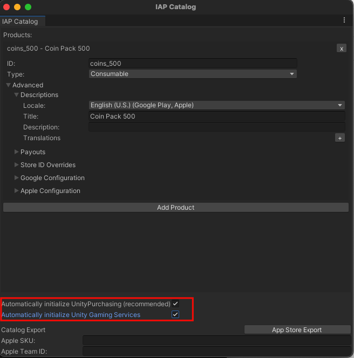Open the panel's three-dot options menu
This screenshot has height=358, width=354.
pos(344,20)
